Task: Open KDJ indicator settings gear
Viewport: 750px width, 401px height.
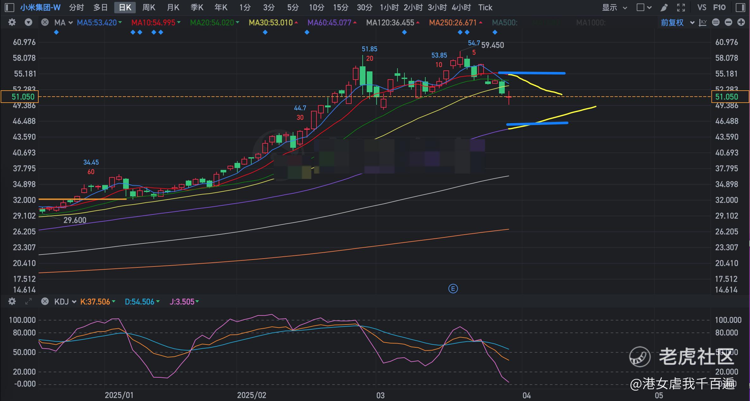Action: [12, 302]
